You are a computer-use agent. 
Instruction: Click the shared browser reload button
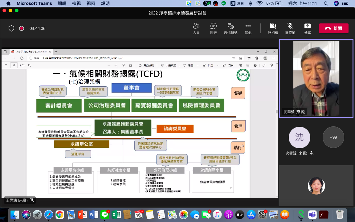click(x=22, y=58)
